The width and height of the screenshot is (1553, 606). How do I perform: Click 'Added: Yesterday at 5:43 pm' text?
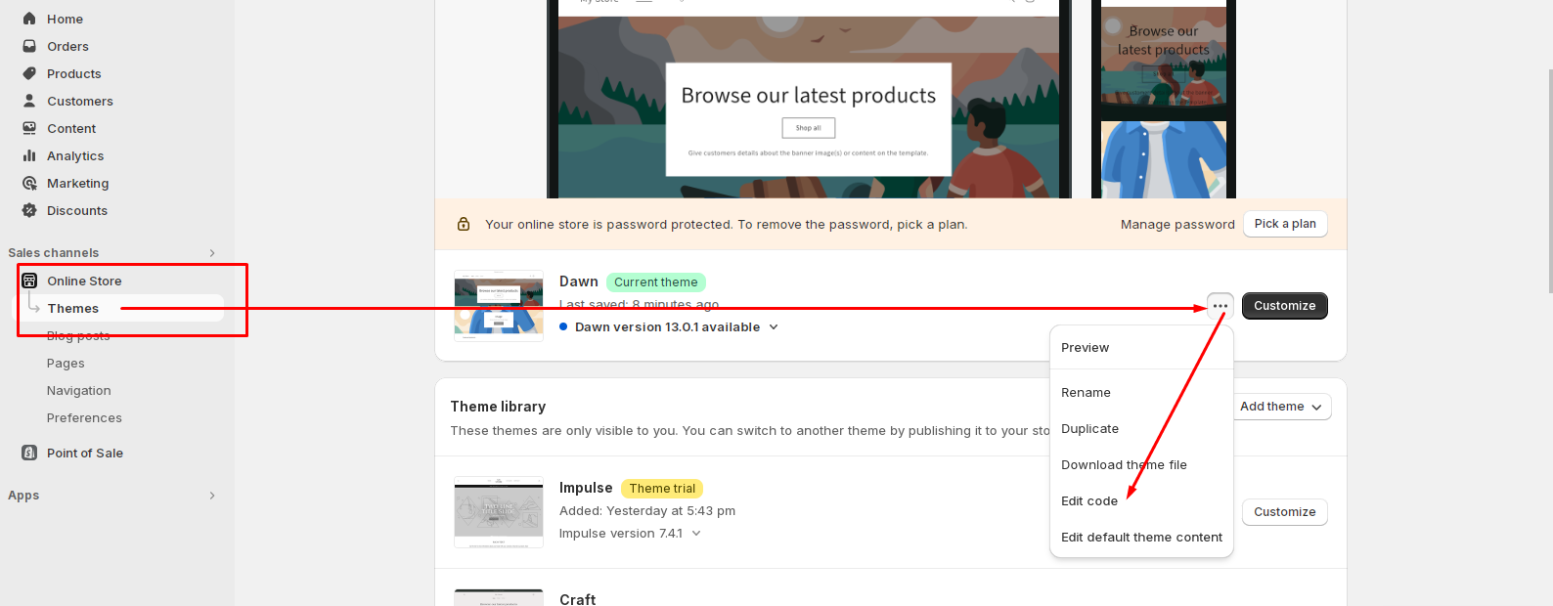coord(647,511)
